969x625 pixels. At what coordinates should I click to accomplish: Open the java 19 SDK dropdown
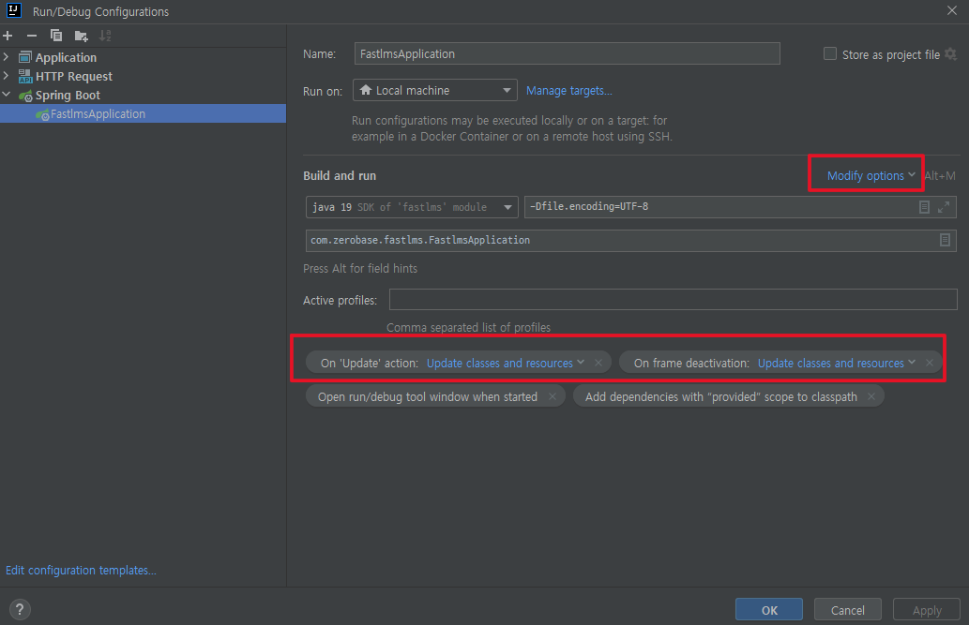[x=412, y=207]
